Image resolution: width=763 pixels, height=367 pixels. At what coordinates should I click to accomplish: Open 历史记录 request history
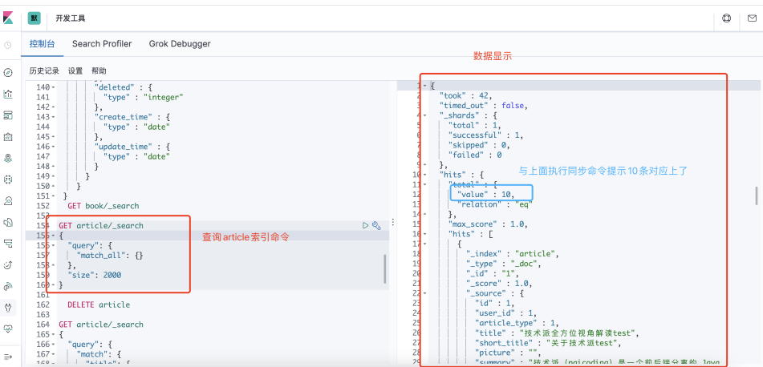[x=44, y=71]
